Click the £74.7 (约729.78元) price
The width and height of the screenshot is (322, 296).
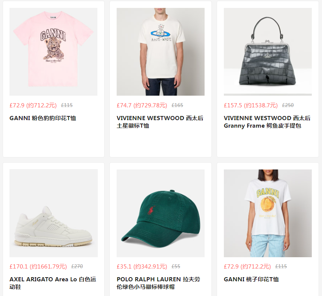pyautogui.click(x=142, y=105)
